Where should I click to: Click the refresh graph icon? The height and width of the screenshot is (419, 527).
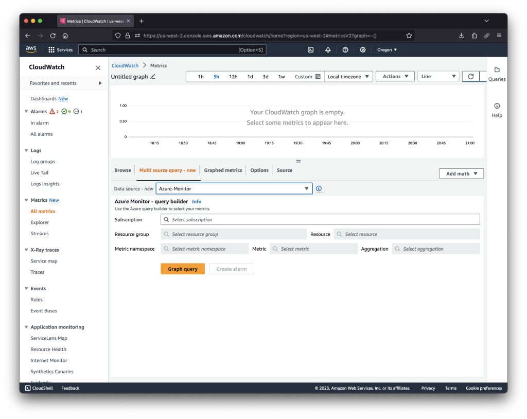pos(470,76)
